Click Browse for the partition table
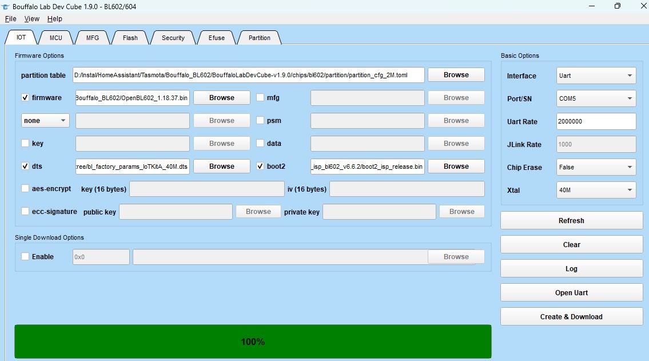 click(456, 75)
